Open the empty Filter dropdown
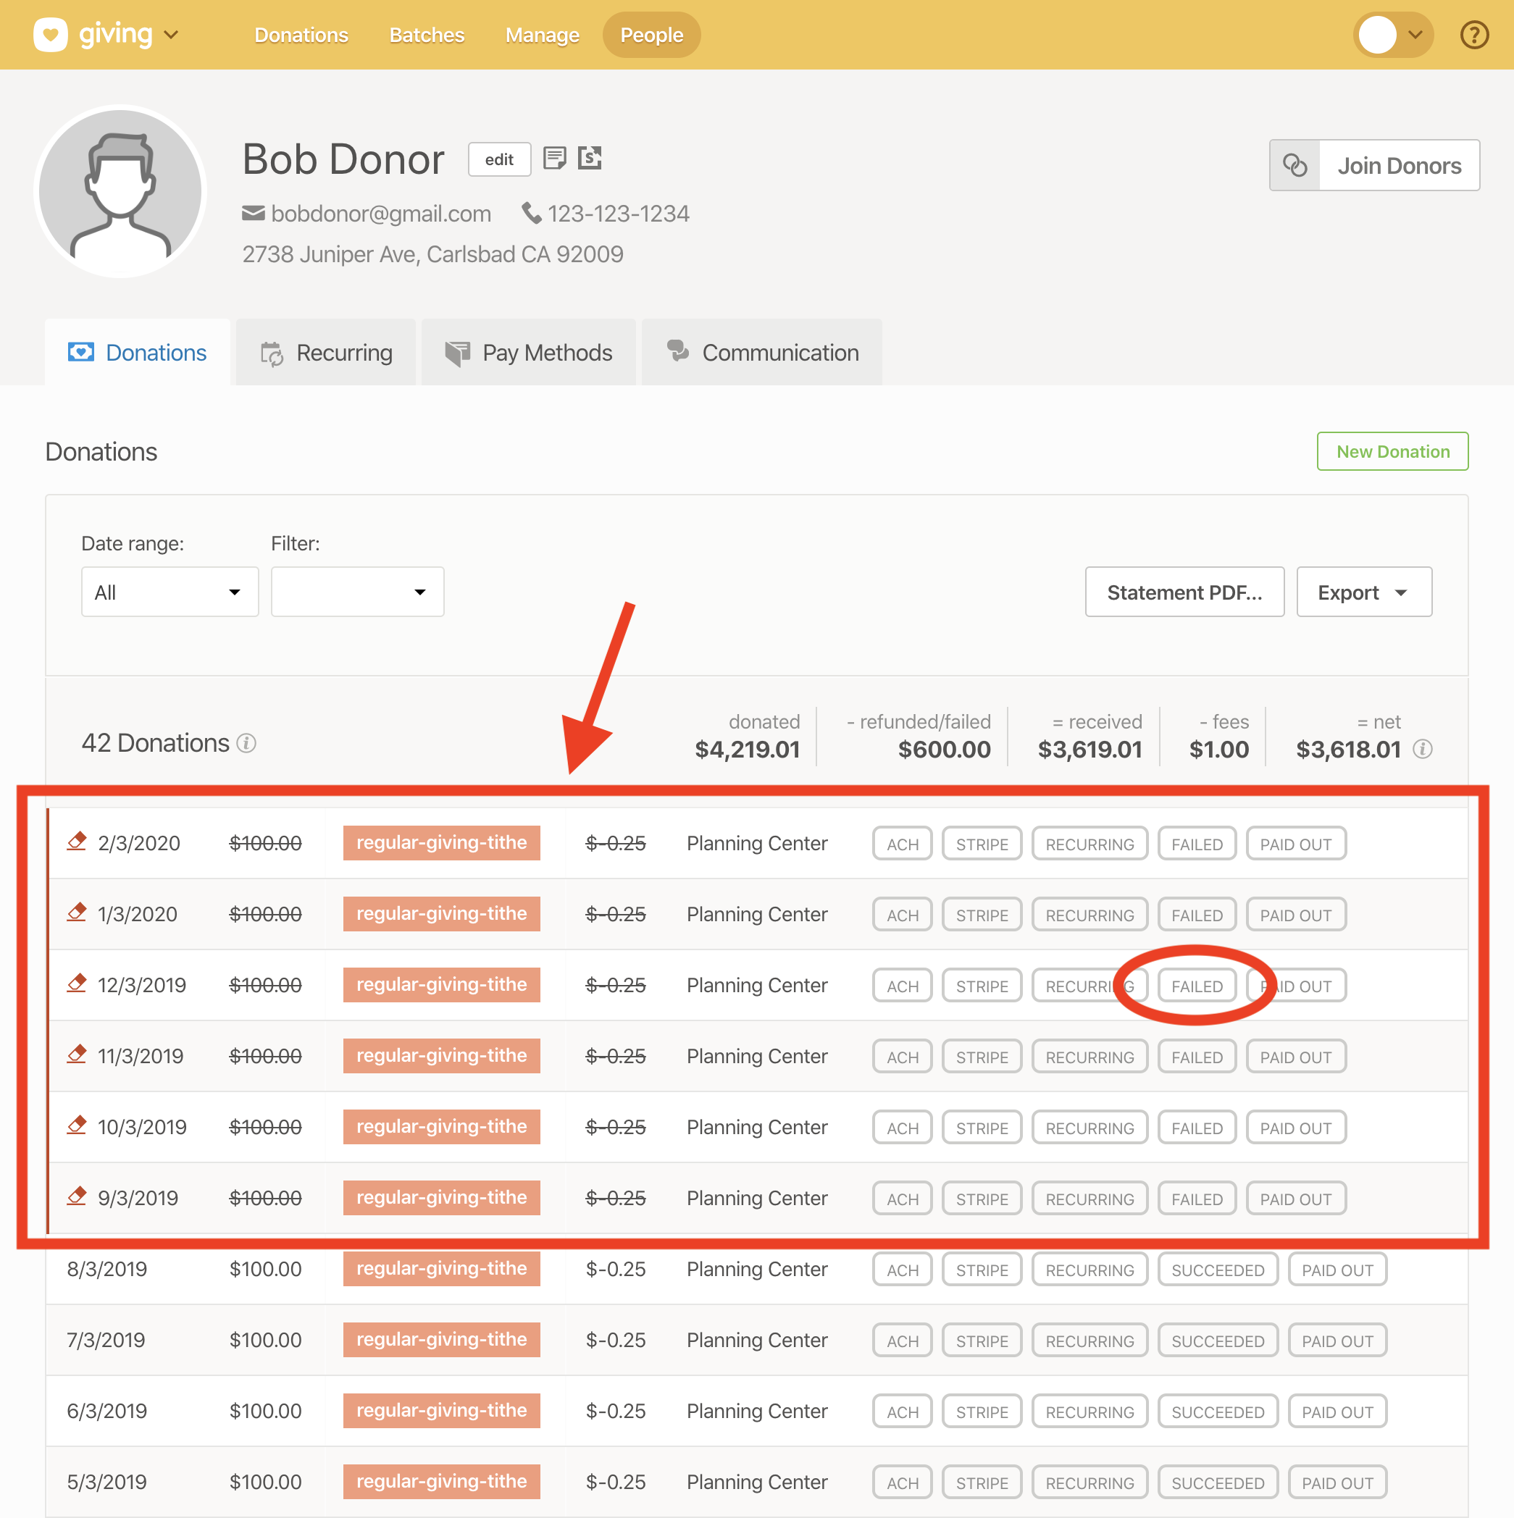Image resolution: width=1514 pixels, height=1518 pixels. click(x=357, y=592)
